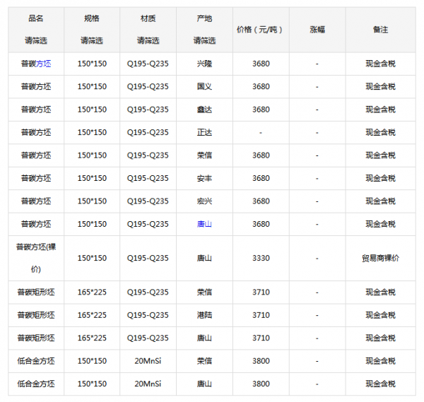
Task: Select the 宏兴 origin cell
Action: pyautogui.click(x=204, y=201)
